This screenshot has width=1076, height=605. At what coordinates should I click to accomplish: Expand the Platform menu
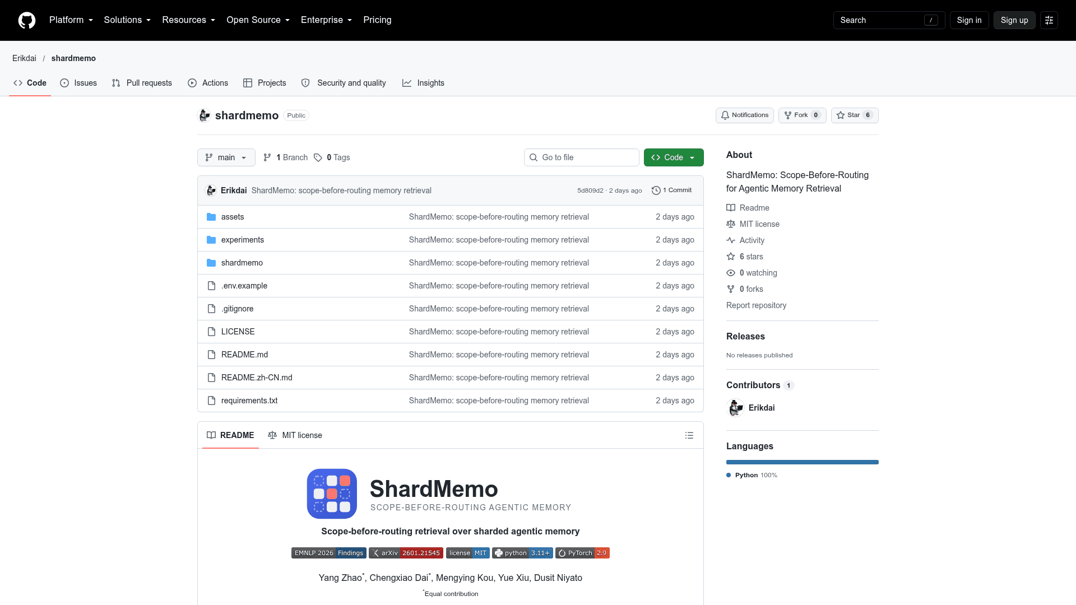[71, 20]
